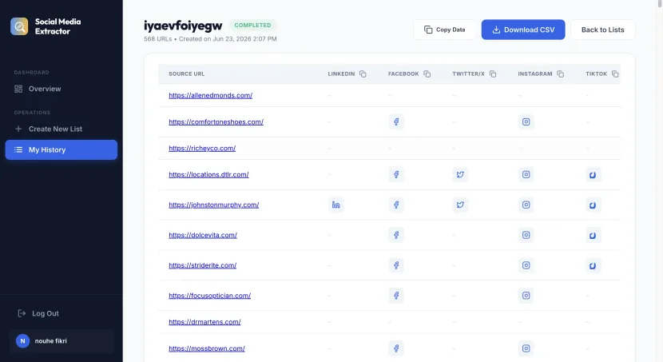Open Twitter icon for johnstonmurphy.com

coord(460,205)
